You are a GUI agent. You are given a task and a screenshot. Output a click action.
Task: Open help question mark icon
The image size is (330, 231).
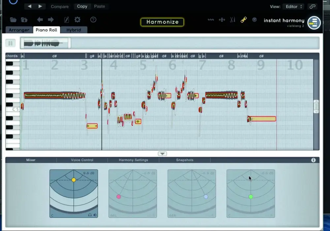coord(93,20)
